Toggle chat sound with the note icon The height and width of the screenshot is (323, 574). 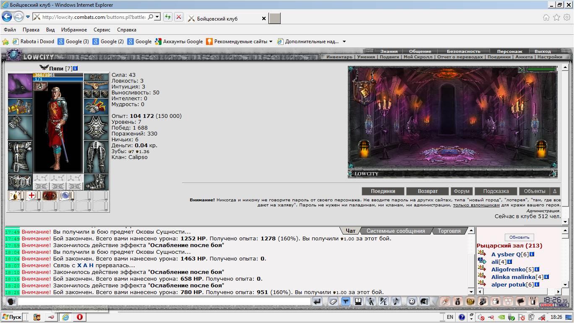coord(396,301)
